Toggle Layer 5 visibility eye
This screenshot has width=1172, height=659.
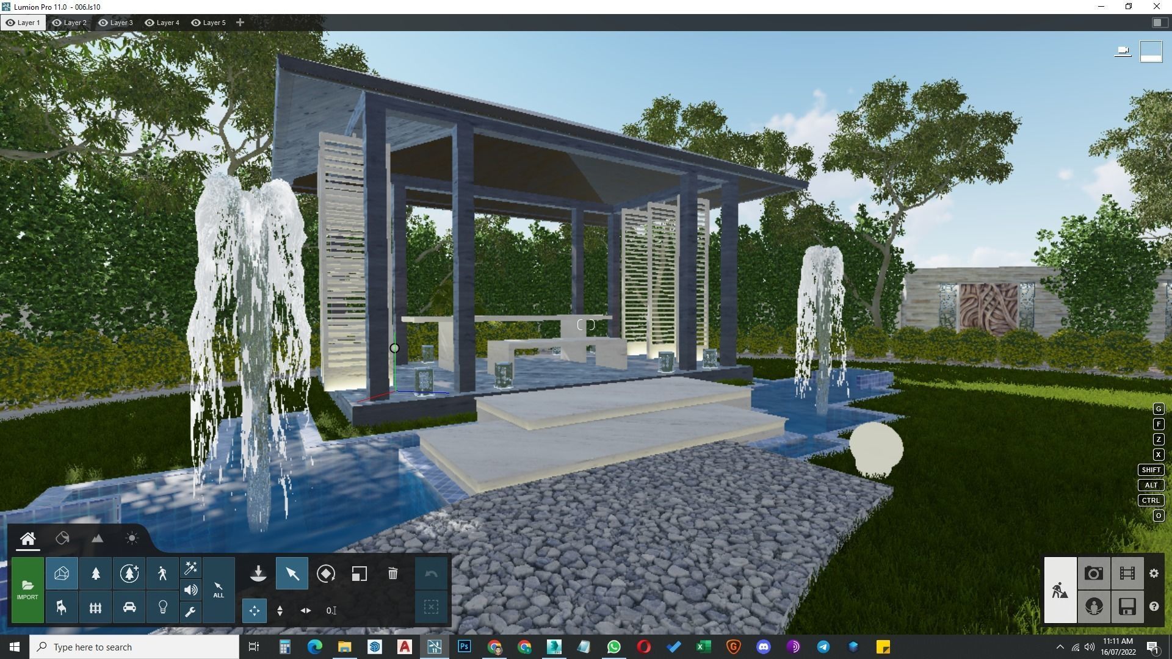pos(196,23)
